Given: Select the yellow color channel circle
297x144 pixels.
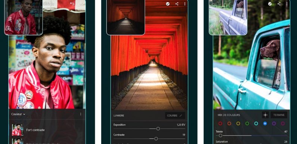Looking at the screenshot, I should tap(238, 123).
